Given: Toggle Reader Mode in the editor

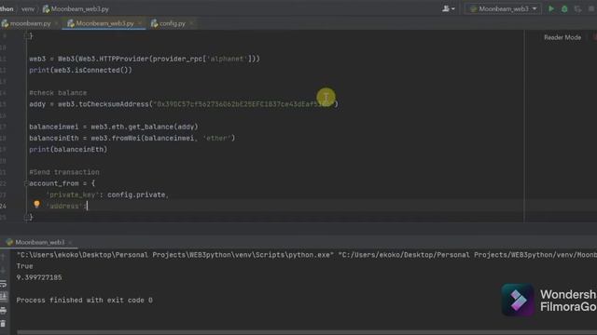Looking at the screenshot, I should point(562,37).
